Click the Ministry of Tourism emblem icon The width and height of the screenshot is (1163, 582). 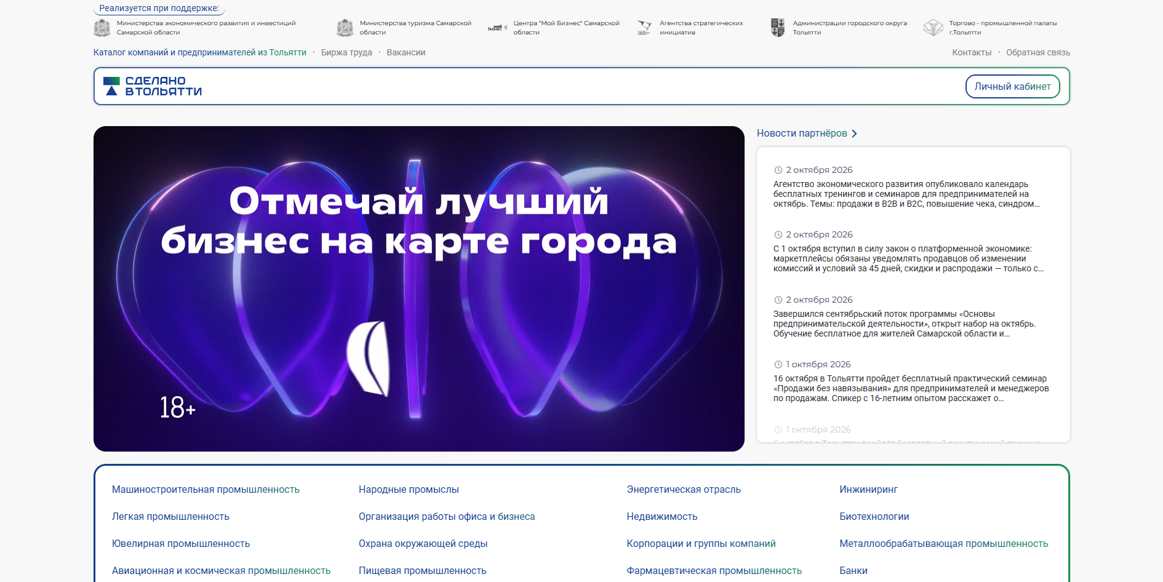click(x=345, y=28)
